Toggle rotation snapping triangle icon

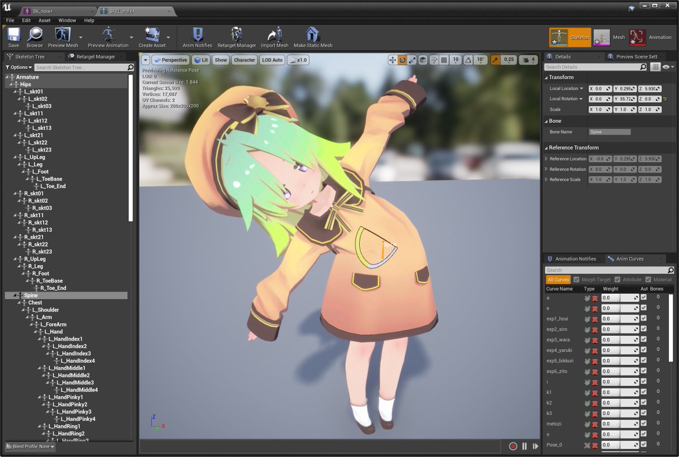tap(468, 60)
